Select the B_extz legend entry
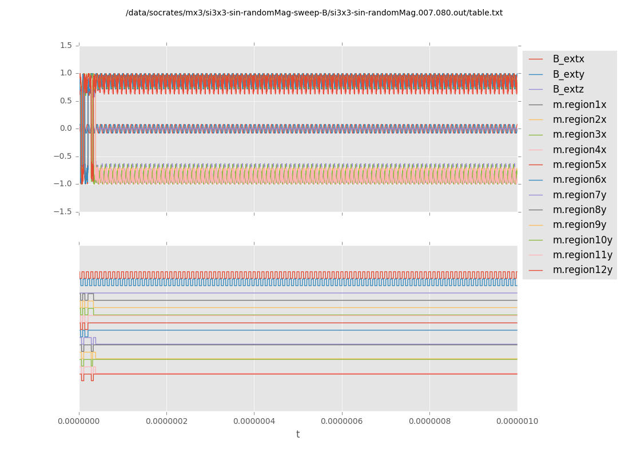 568,89
